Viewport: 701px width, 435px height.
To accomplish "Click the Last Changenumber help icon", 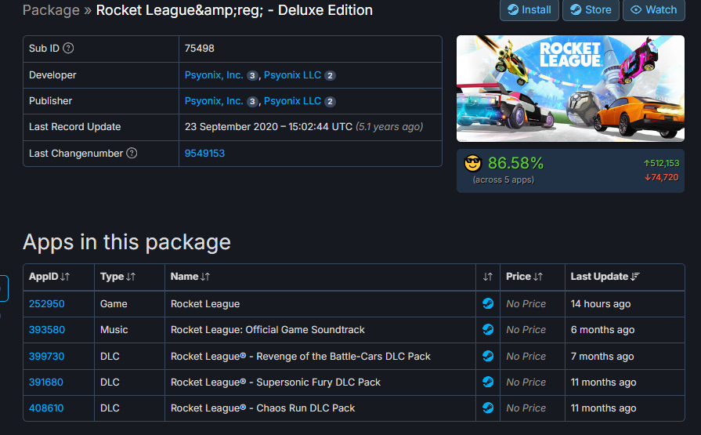I will pyautogui.click(x=132, y=154).
